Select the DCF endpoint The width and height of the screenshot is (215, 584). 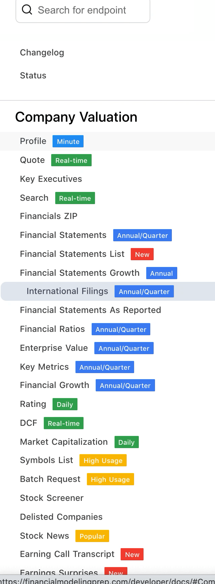tap(28, 423)
